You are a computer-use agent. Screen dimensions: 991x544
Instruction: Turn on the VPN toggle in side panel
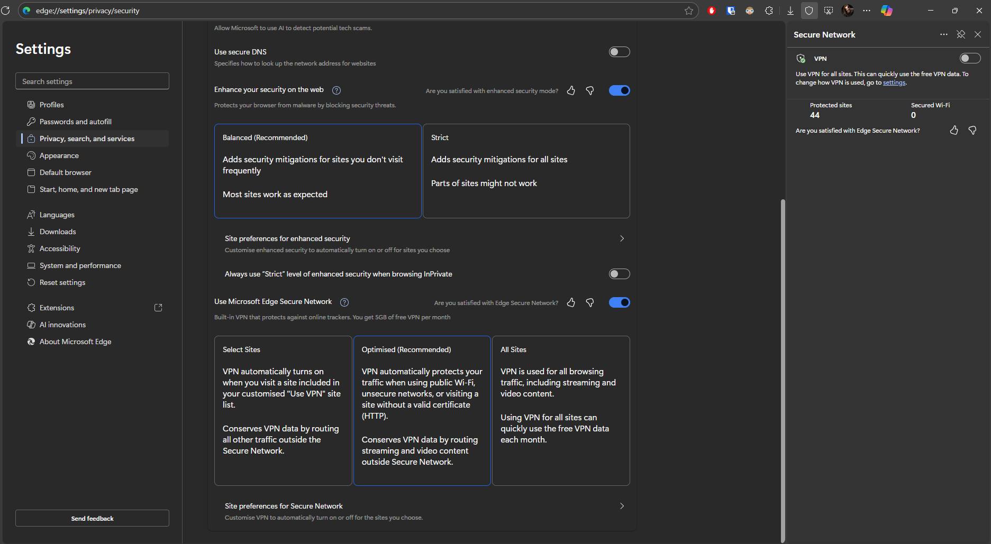coord(970,58)
